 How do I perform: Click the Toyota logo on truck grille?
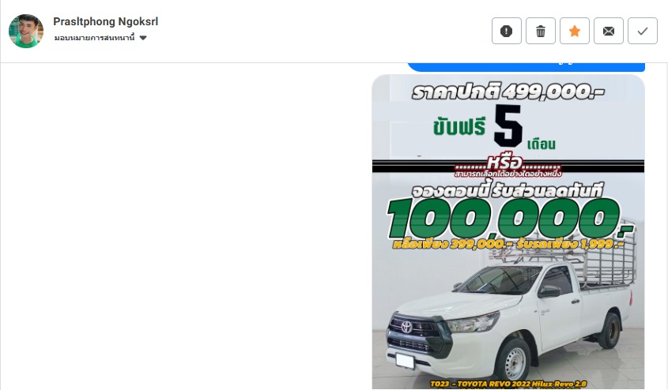coord(406,326)
